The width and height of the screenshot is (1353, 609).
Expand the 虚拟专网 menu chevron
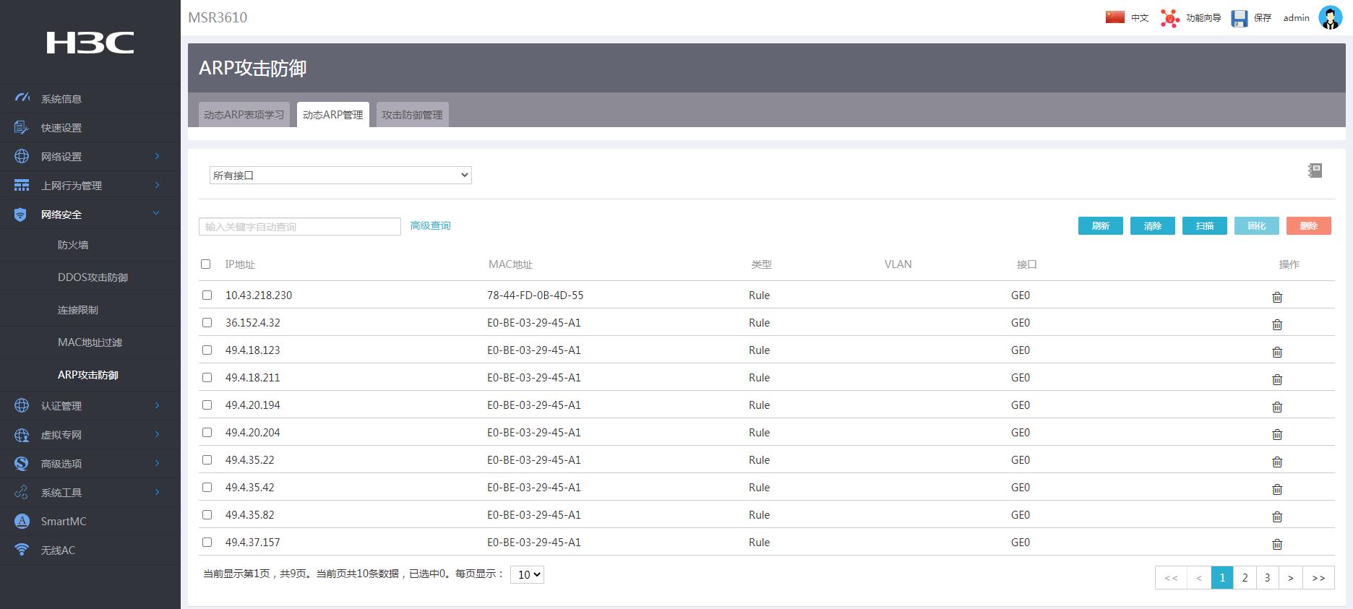(157, 434)
